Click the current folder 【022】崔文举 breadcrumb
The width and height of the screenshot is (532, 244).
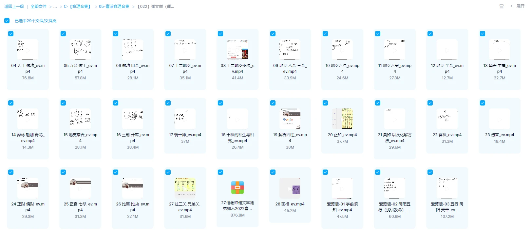[156, 6]
